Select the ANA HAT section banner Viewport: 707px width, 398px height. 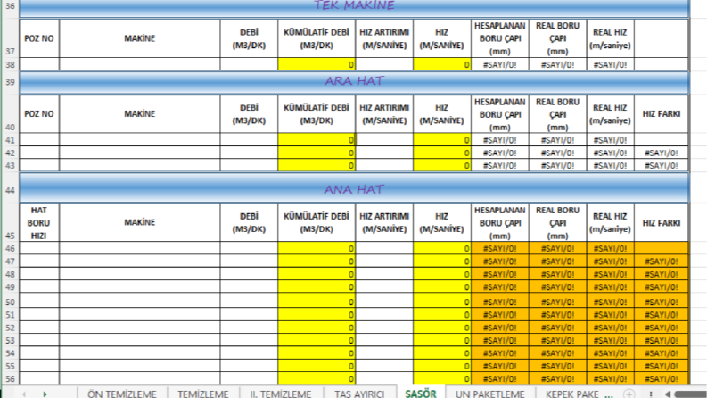[x=354, y=188]
